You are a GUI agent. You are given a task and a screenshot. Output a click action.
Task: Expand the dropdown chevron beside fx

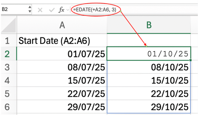[x=68, y=10]
